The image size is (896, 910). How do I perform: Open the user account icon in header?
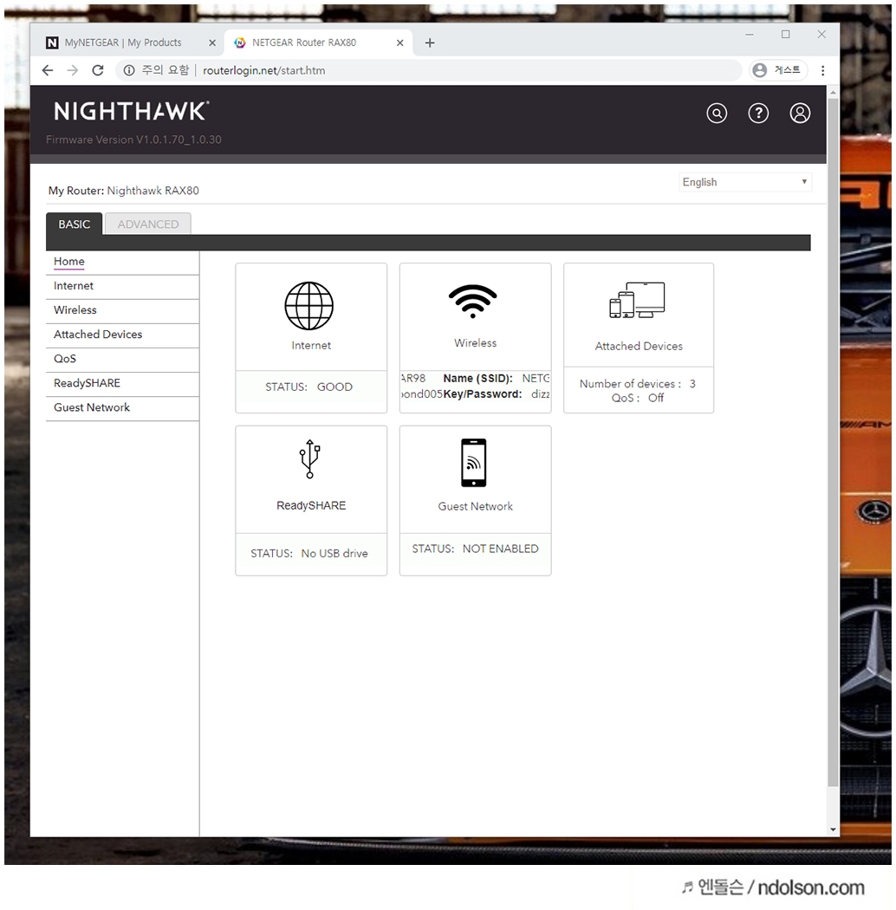coord(801,114)
